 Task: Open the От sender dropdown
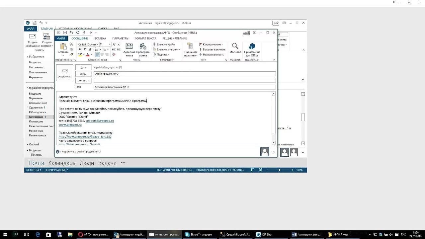coord(83,67)
